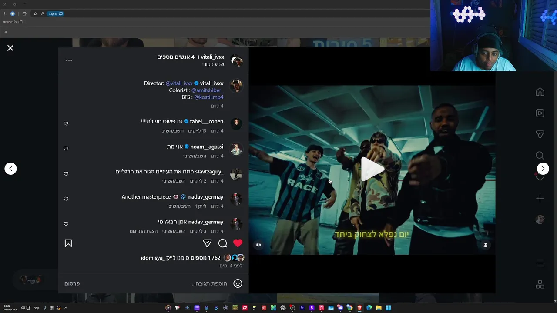Screen dimensions: 557x313
Task: Reply to noam__agassi's comment
Action: point(195,156)
